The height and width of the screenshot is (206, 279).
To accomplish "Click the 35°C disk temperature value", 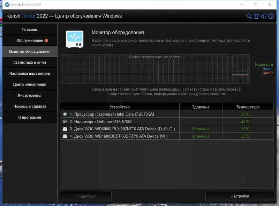I will point(246,136).
